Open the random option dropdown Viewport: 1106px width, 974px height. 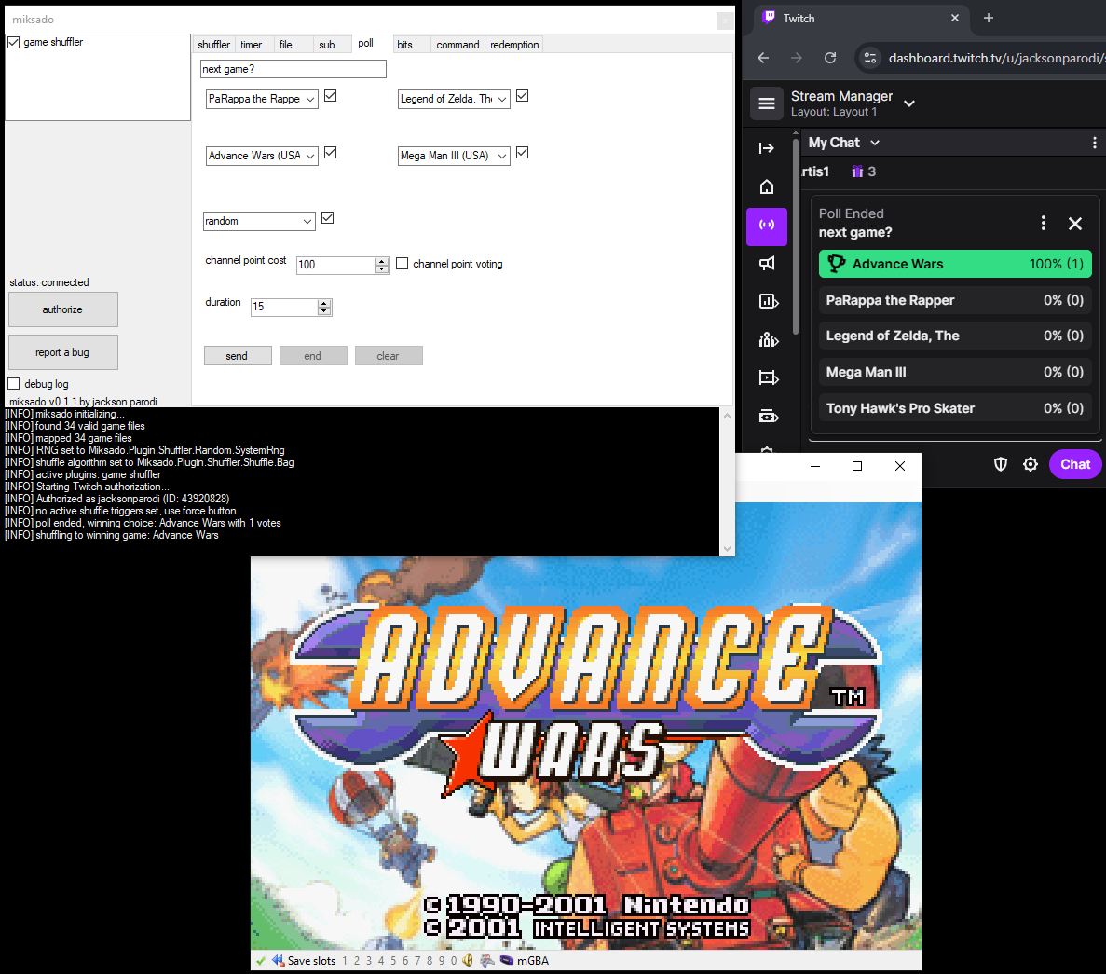[259, 221]
